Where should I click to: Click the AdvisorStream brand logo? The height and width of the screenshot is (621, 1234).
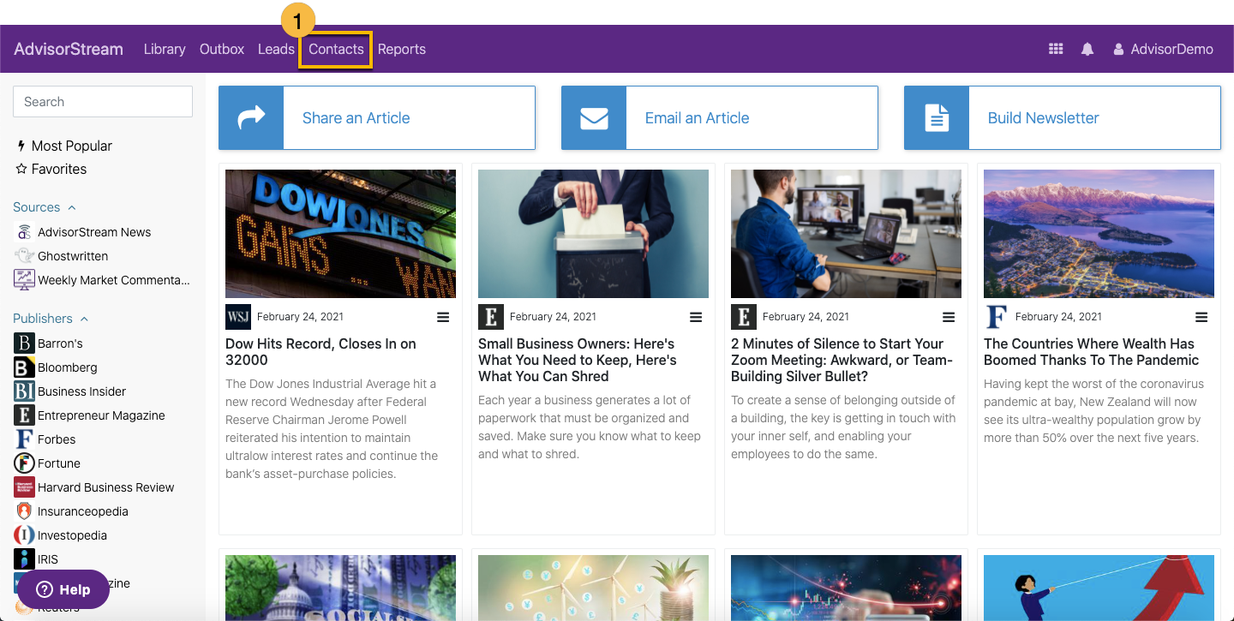[69, 49]
